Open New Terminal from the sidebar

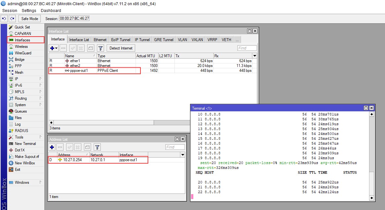click(x=25, y=144)
